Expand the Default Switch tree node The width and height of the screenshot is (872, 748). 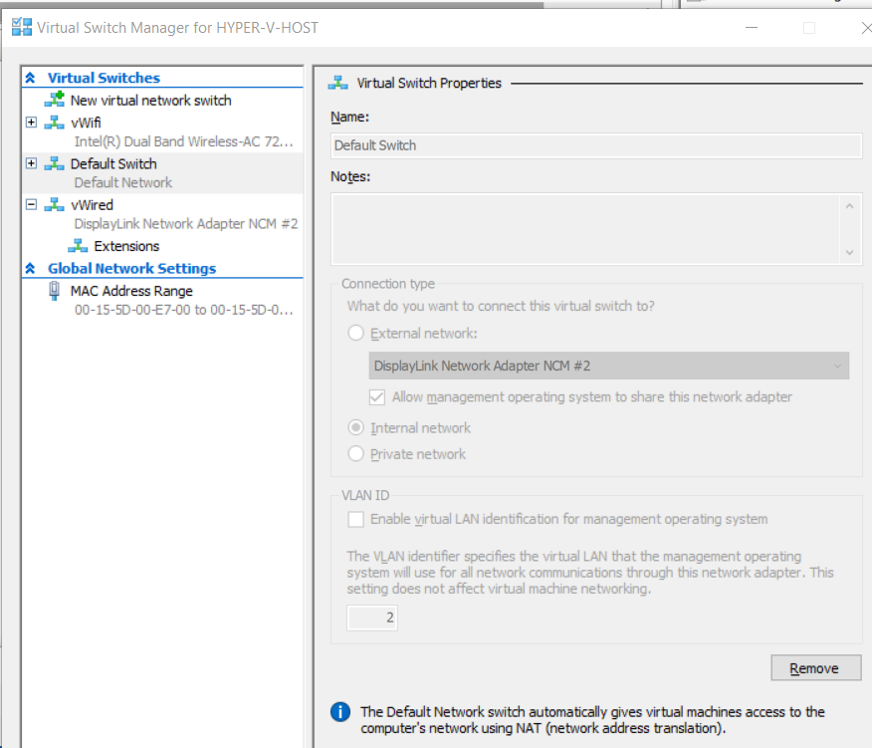(x=32, y=163)
